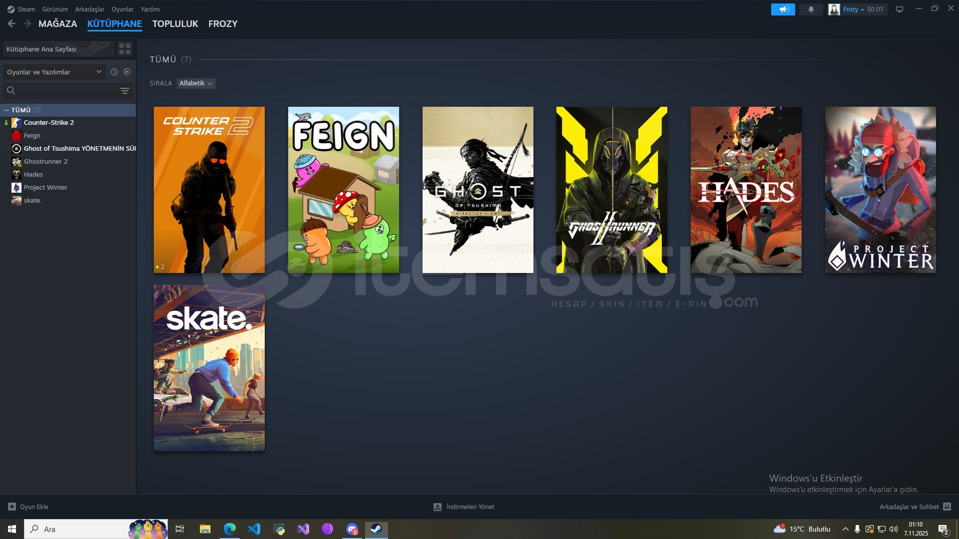Click the Big Picture mode monitor icon
Viewport: 959px width, 539px height.
tap(899, 9)
